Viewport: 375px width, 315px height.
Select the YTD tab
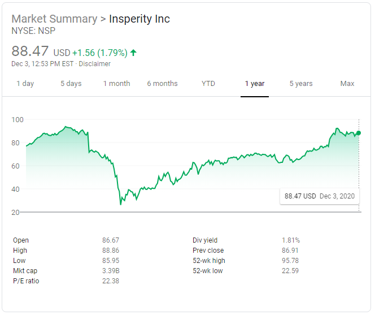(208, 84)
